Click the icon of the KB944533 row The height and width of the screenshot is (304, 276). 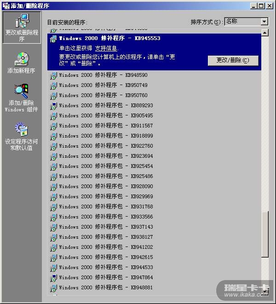53,268
